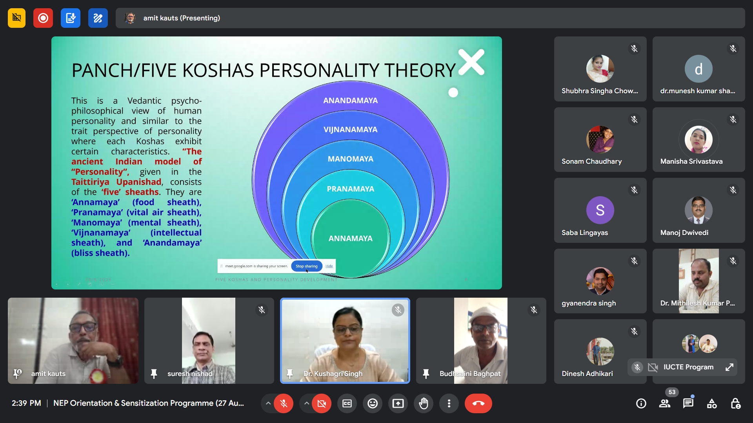
Task: Show the participants people list
Action: [x=665, y=403]
